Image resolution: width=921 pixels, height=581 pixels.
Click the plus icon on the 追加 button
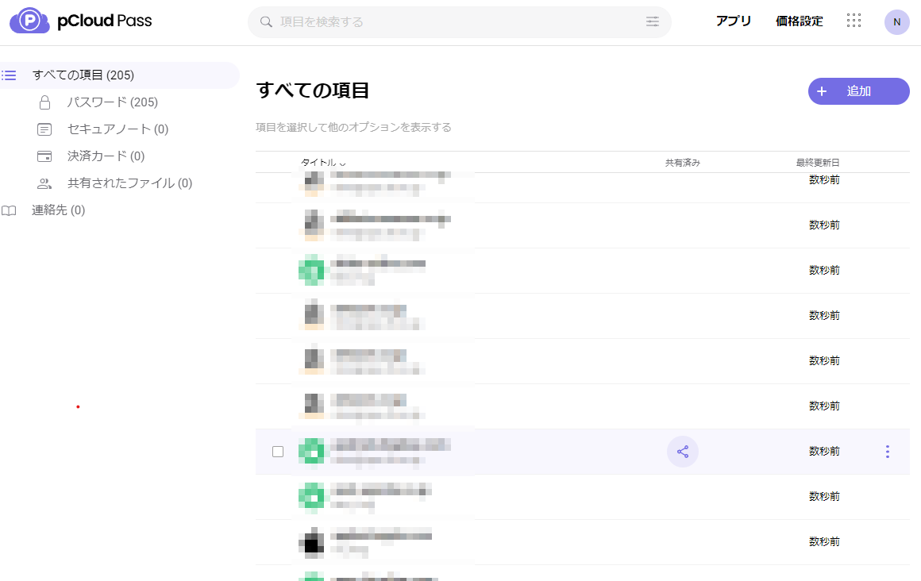822,91
